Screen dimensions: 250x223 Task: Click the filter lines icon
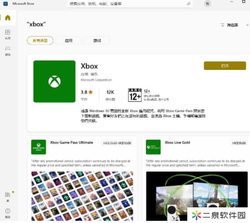click(x=222, y=25)
